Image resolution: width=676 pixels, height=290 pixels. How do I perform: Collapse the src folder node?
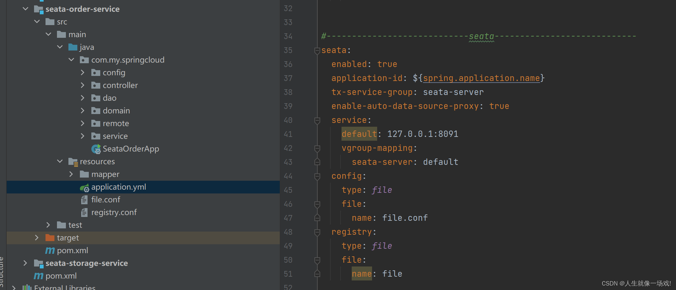click(37, 22)
